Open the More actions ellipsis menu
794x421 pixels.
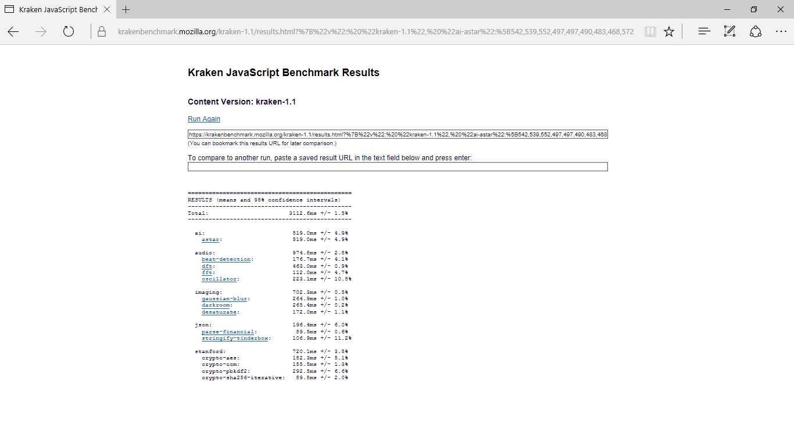[781, 31]
